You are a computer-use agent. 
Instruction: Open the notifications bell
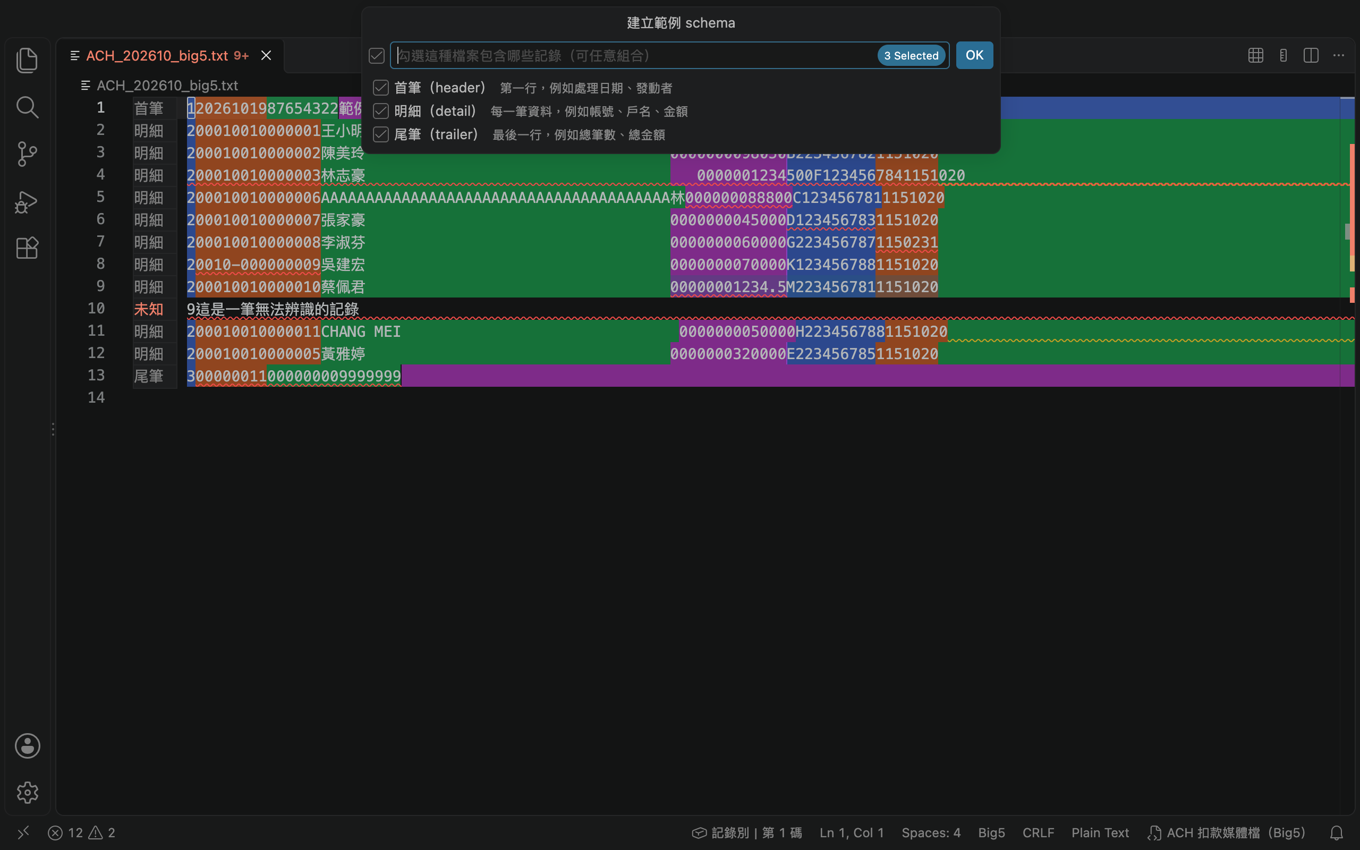(1337, 832)
